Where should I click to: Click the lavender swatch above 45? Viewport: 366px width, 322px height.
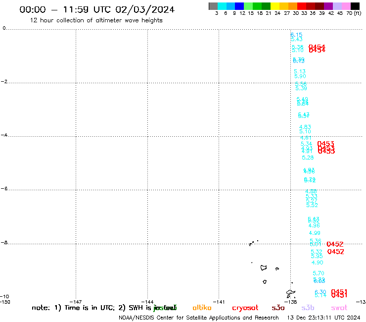click(337, 6)
